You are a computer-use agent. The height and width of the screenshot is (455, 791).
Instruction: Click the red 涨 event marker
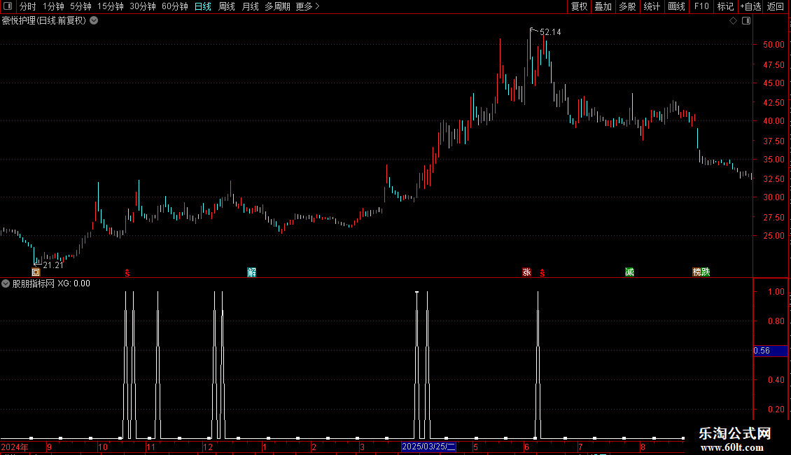point(526,272)
